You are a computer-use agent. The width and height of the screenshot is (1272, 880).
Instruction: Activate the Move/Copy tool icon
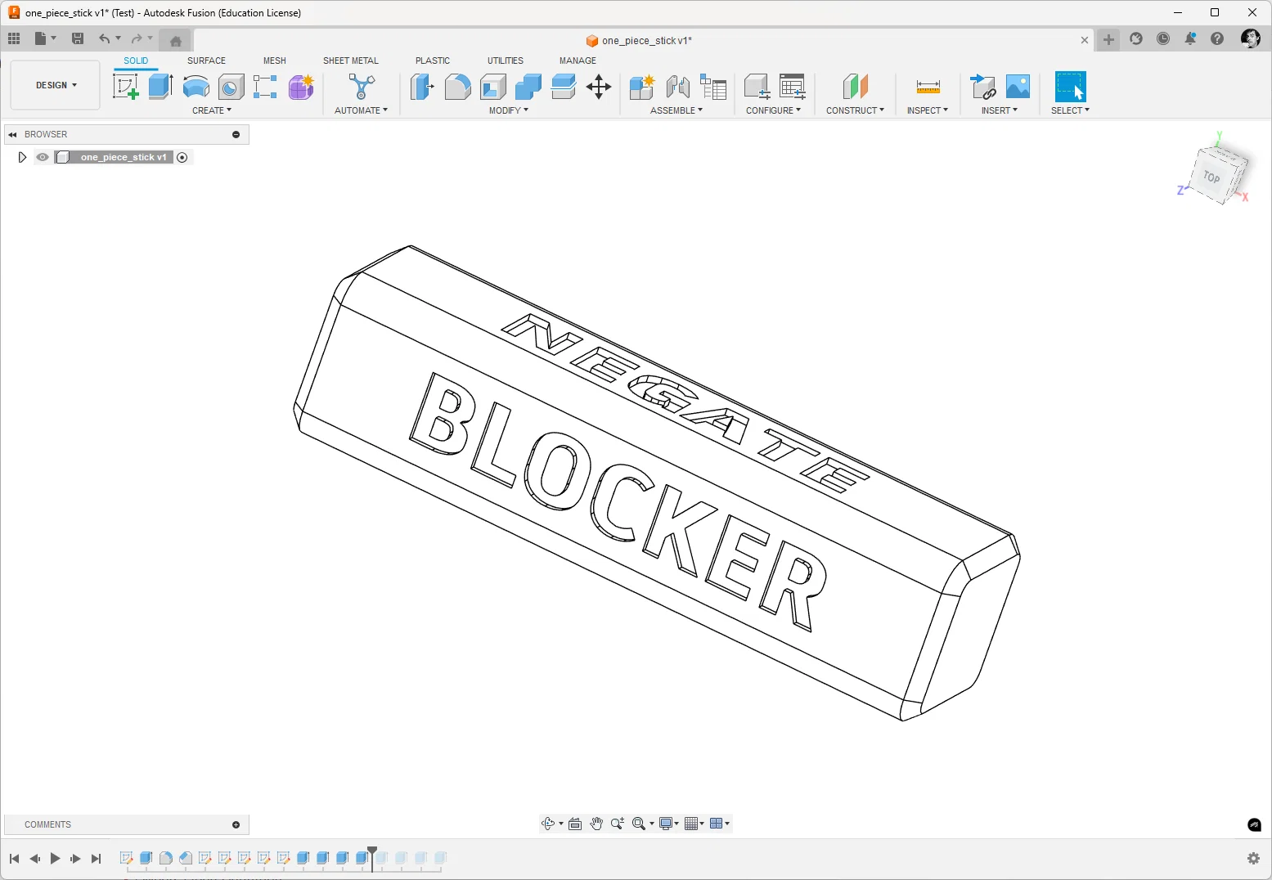[599, 87]
